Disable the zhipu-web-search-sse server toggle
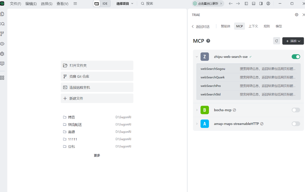 pyautogui.click(x=296, y=57)
